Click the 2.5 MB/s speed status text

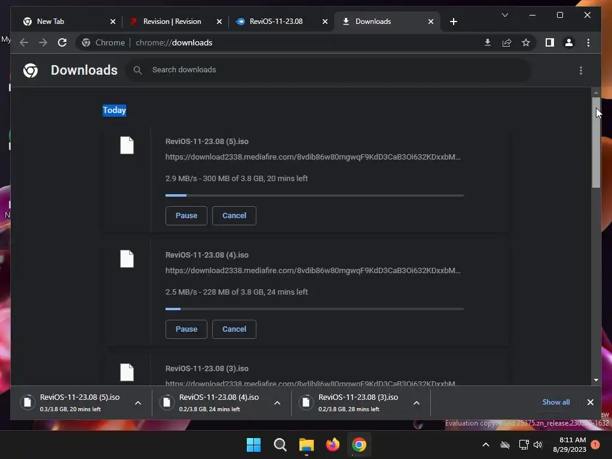(237, 292)
